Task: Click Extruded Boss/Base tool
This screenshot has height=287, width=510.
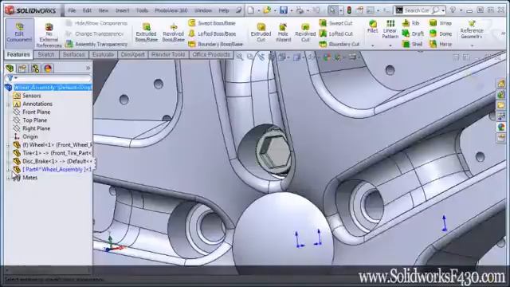Action: (147, 33)
